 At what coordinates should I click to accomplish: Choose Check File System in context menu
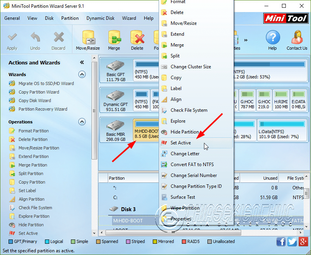pyautogui.click(x=196, y=110)
